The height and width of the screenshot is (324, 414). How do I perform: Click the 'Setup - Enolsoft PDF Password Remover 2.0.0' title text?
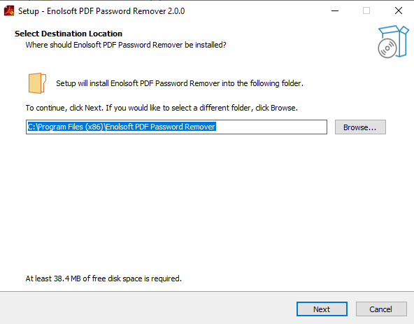[101, 11]
